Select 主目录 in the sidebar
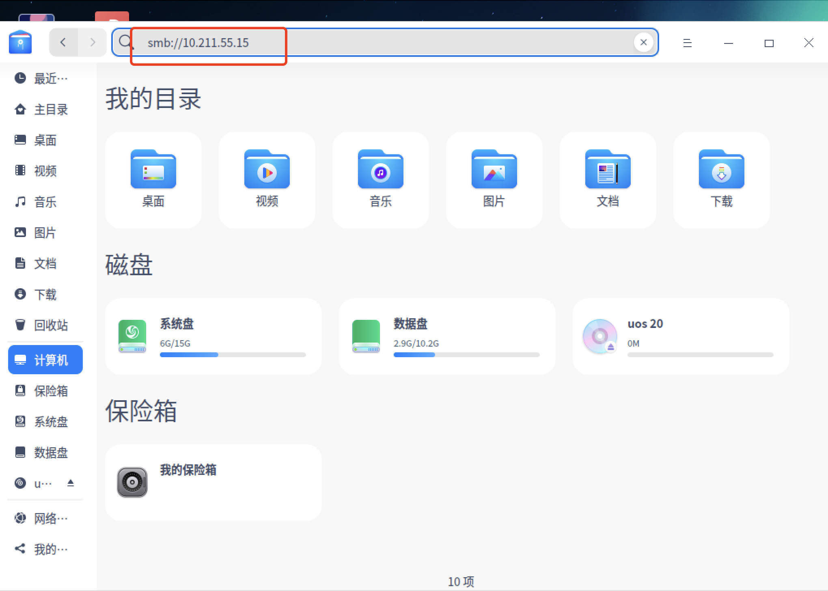 [x=45, y=110]
